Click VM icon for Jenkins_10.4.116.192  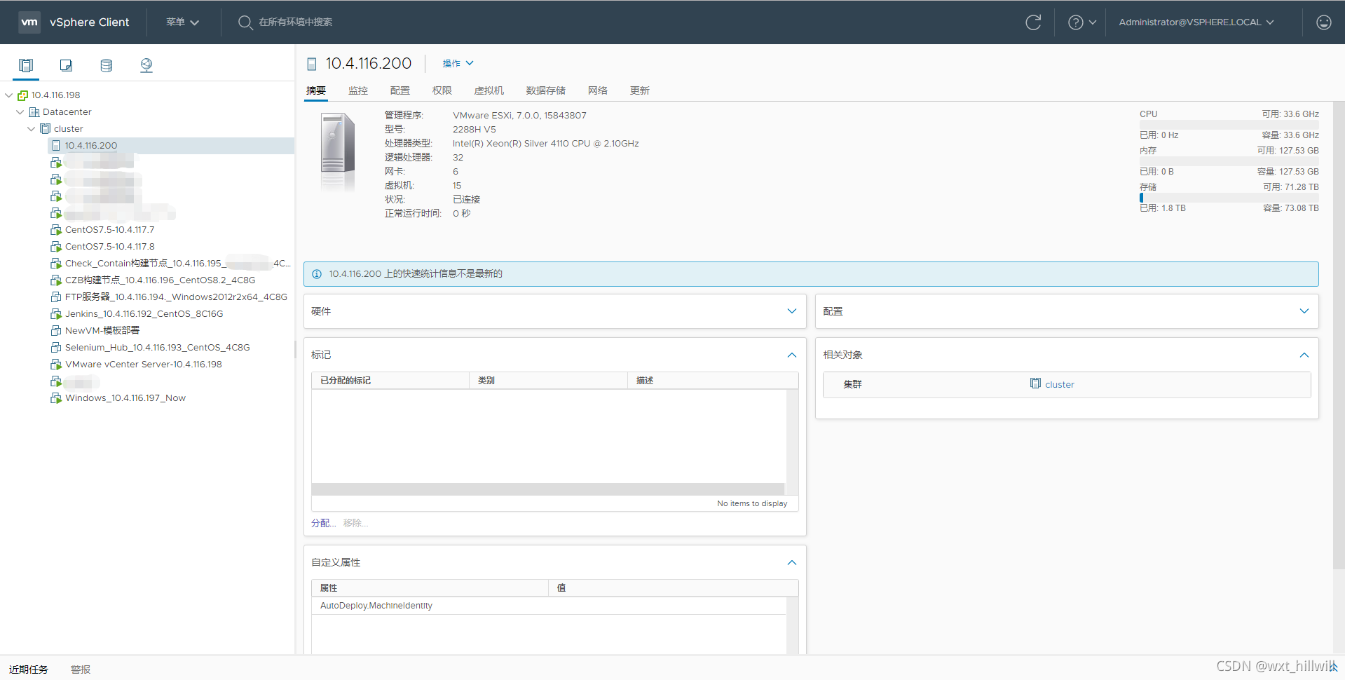56,314
